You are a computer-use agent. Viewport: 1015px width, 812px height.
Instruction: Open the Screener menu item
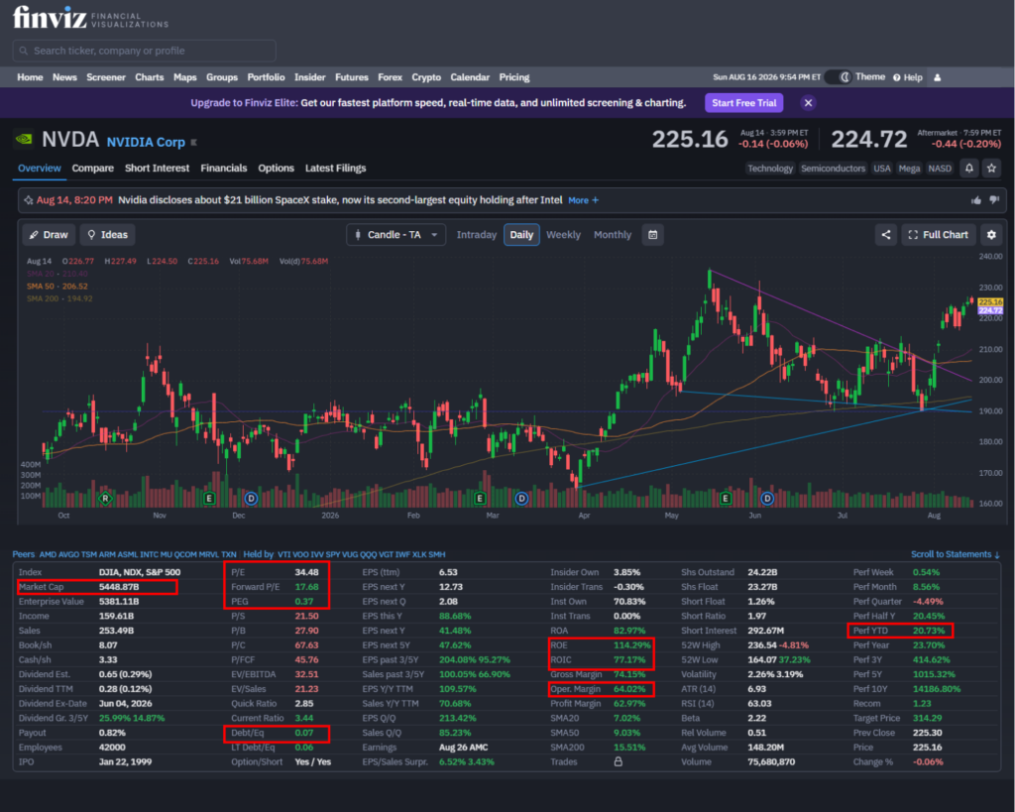coord(105,77)
